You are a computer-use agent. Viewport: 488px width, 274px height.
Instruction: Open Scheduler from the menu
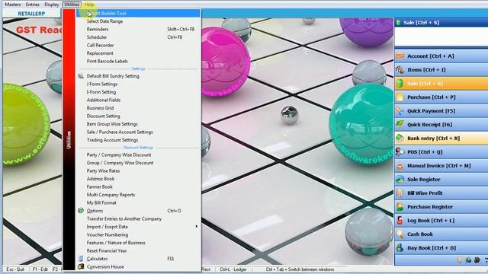(x=97, y=37)
